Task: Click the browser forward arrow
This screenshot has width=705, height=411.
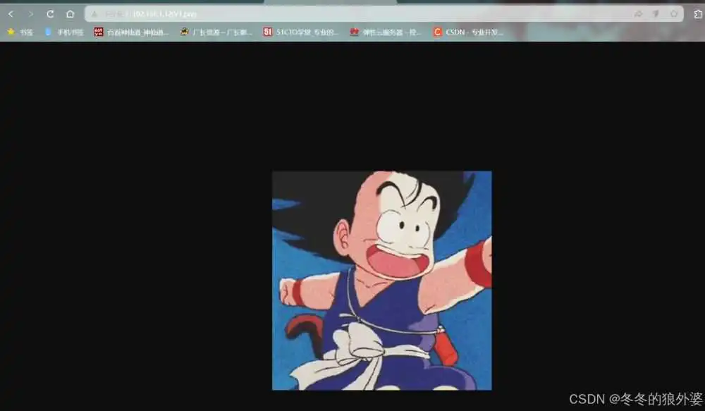Action: click(30, 14)
